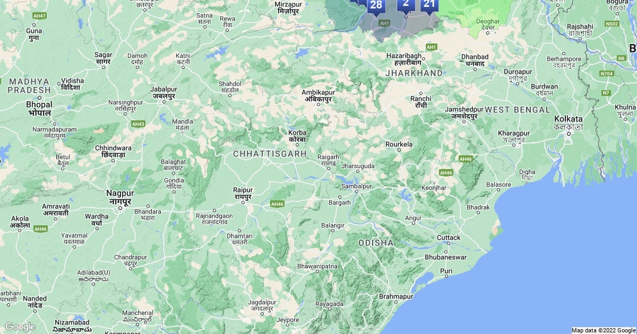Click the AH1 shield above Hazaribagh
This screenshot has height=334, width=637.
coord(431,47)
